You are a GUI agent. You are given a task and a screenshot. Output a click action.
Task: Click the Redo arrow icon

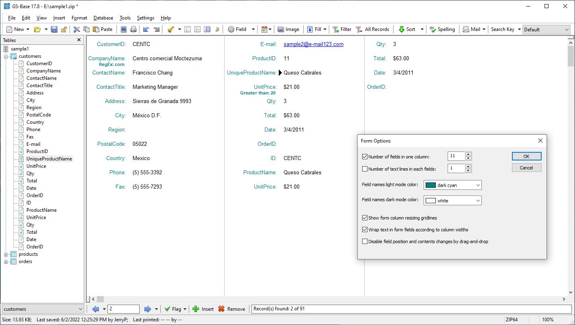(156, 29)
